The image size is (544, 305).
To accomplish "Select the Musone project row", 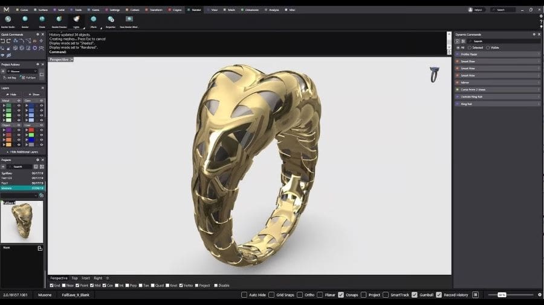I will 22,188.
